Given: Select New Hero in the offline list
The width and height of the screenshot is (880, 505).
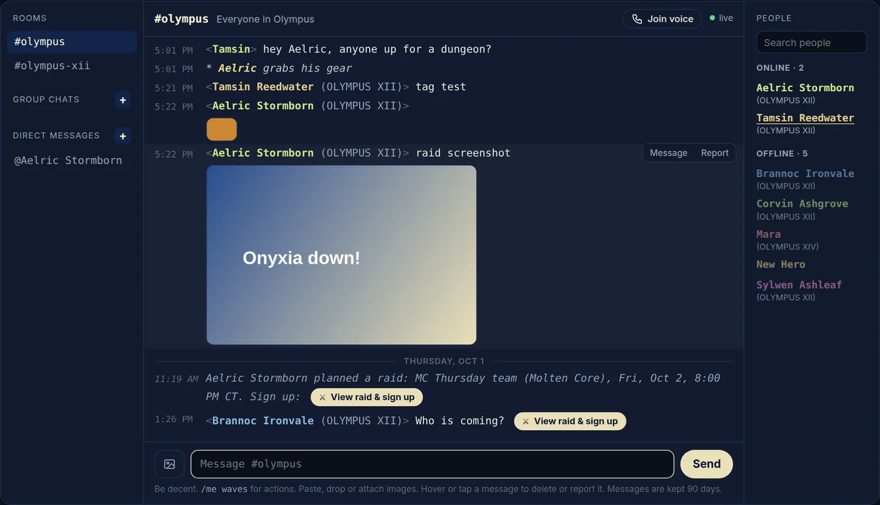Looking at the screenshot, I should pyautogui.click(x=781, y=264).
